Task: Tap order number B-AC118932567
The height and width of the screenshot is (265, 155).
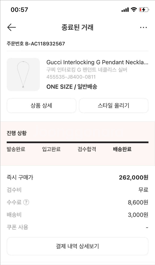Action: [x=36, y=44]
